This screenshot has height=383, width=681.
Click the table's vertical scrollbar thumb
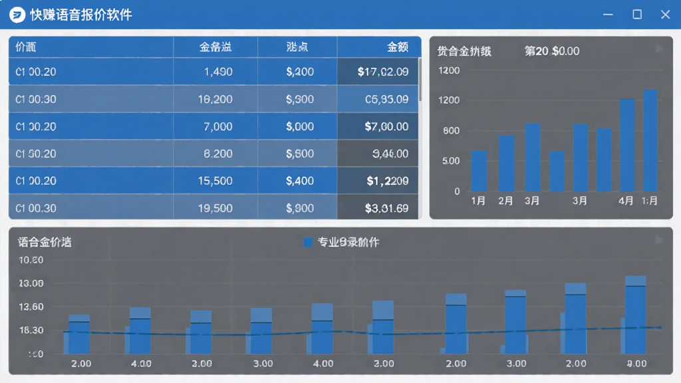pos(420,80)
